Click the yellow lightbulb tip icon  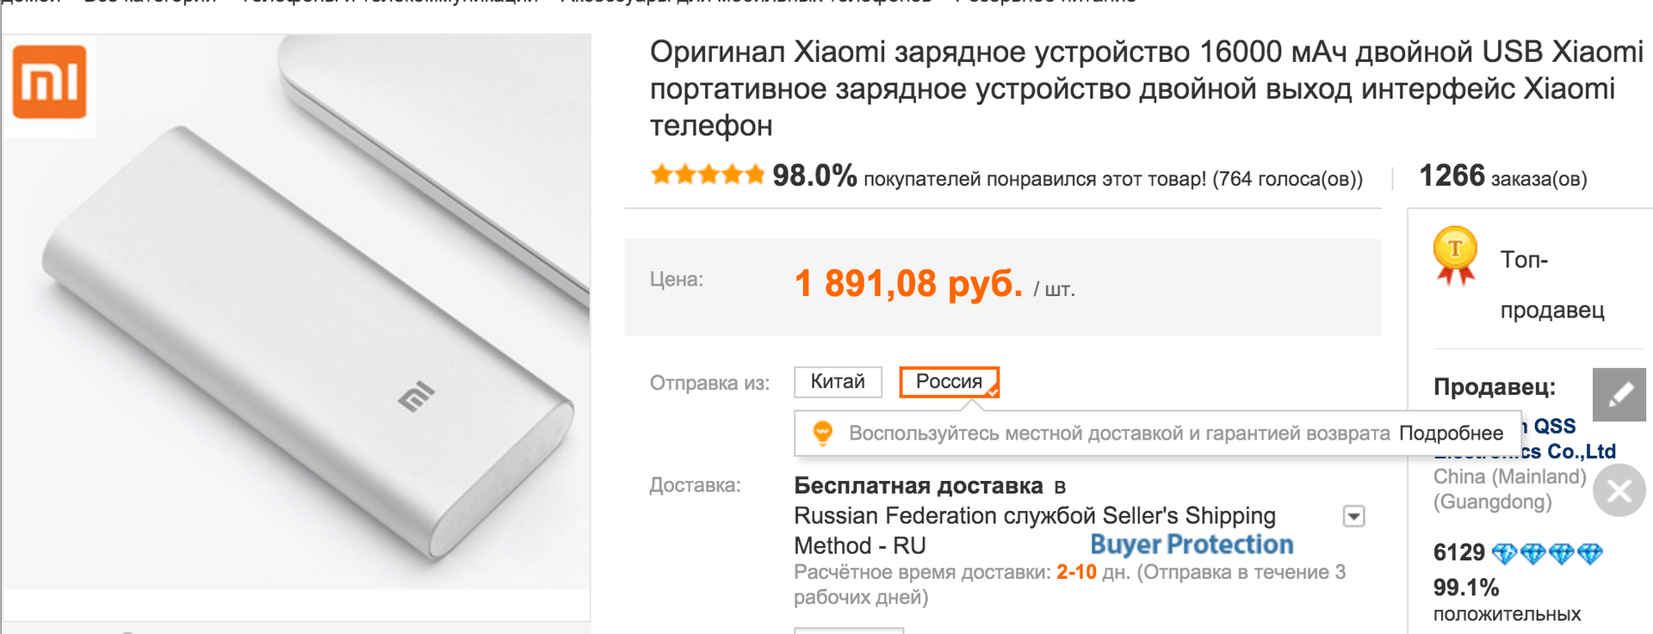pos(823,434)
